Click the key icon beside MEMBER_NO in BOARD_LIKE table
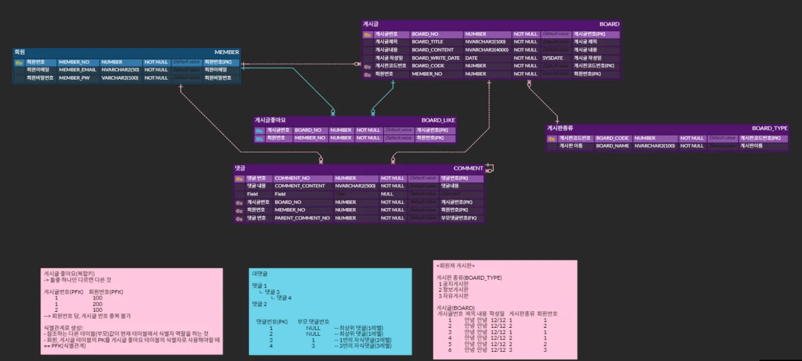 (259, 139)
